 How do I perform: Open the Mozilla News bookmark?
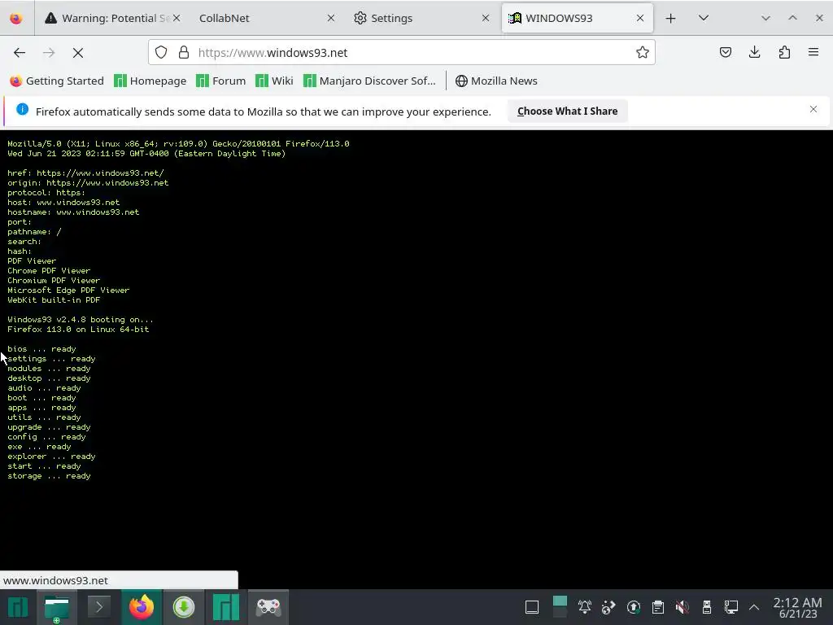coord(496,81)
